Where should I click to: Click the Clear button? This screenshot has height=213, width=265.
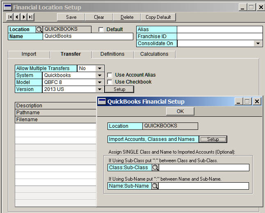point(99,17)
